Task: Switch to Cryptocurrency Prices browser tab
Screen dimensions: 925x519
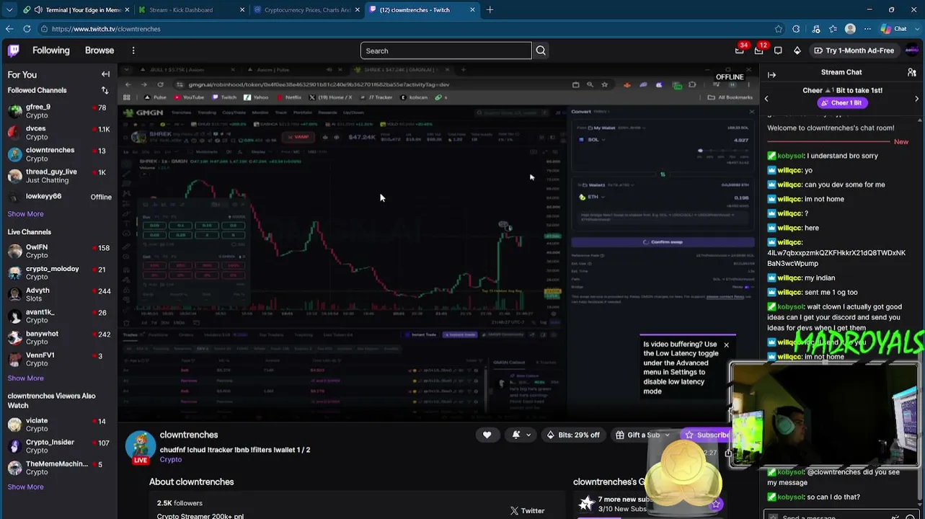Action: pyautogui.click(x=306, y=10)
